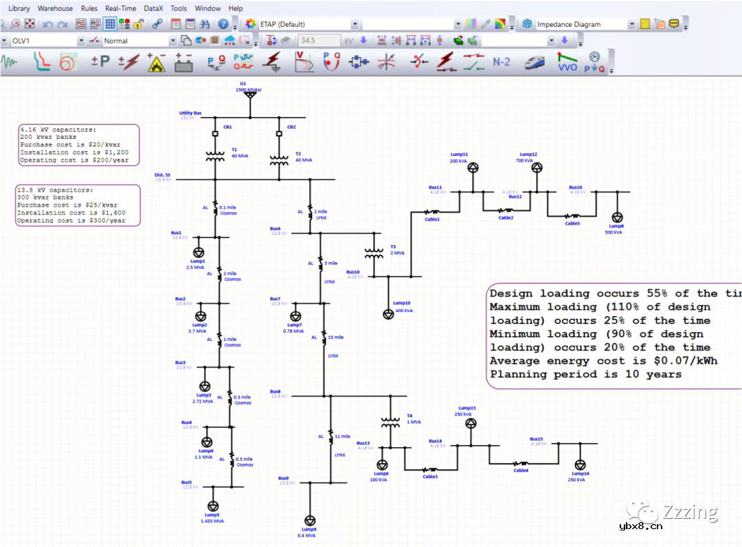Open the cable underground raceway circles icon
Screen dimensions: 742x547
(x=67, y=63)
